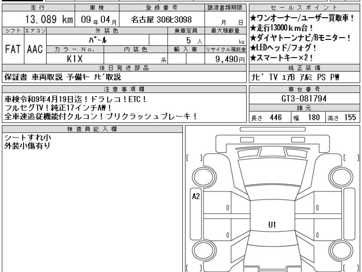Click the 後日発送部品 header
The image size is (362, 272).
(x=124, y=68)
